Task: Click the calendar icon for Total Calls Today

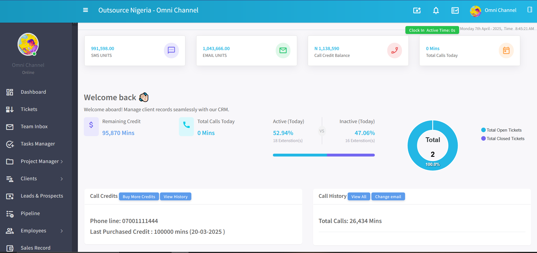Action: pyautogui.click(x=506, y=50)
